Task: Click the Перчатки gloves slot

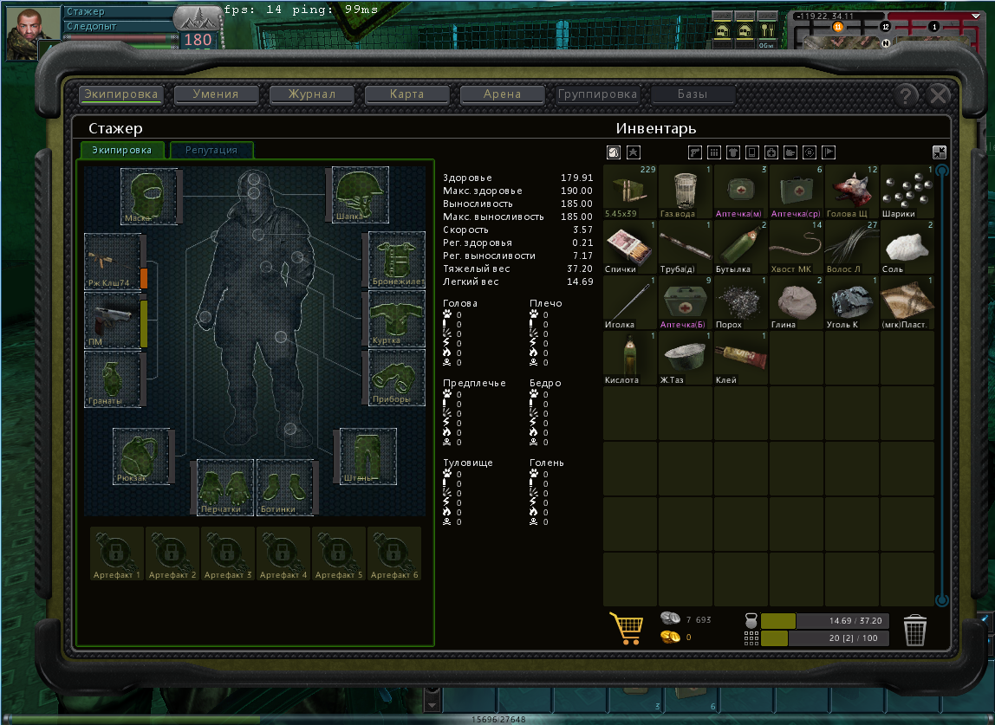Action: click(x=225, y=487)
